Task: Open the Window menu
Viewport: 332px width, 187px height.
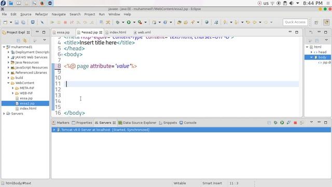Action: click(x=114, y=14)
